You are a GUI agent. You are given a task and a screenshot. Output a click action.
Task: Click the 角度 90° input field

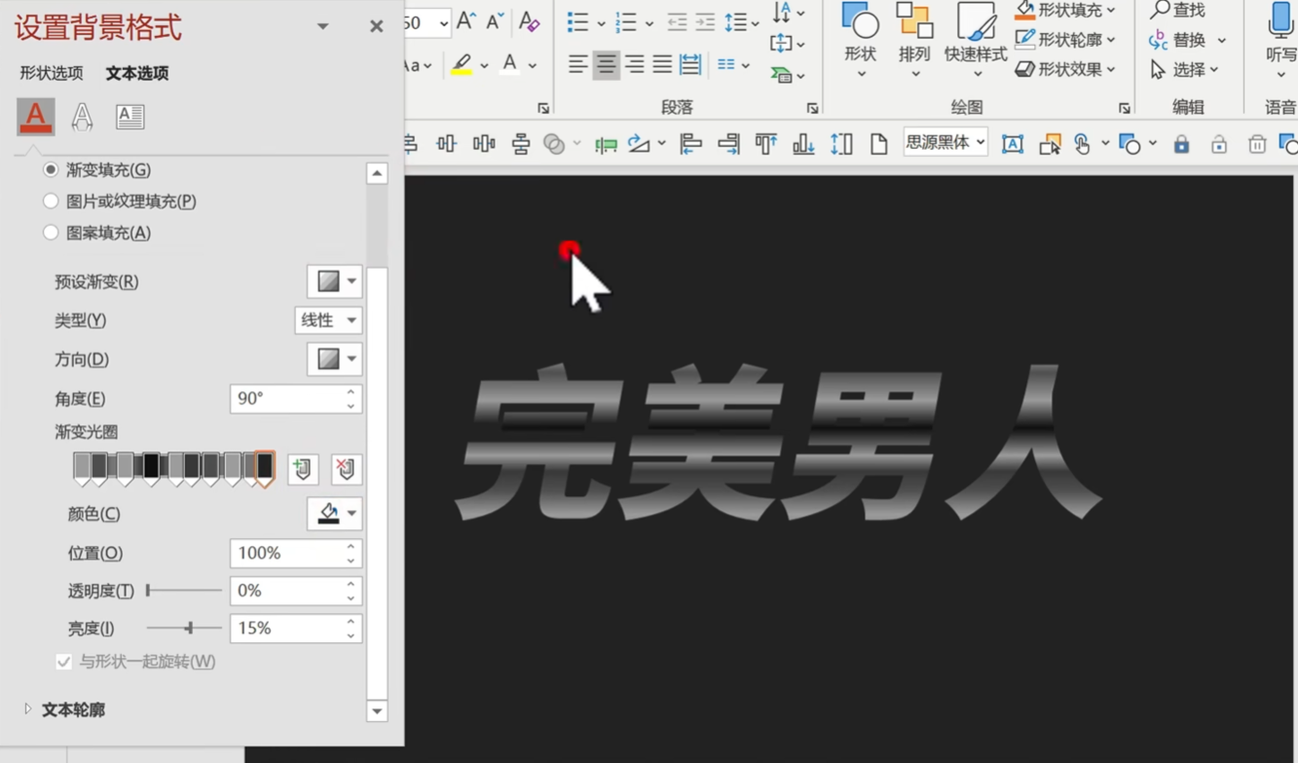[x=296, y=399]
